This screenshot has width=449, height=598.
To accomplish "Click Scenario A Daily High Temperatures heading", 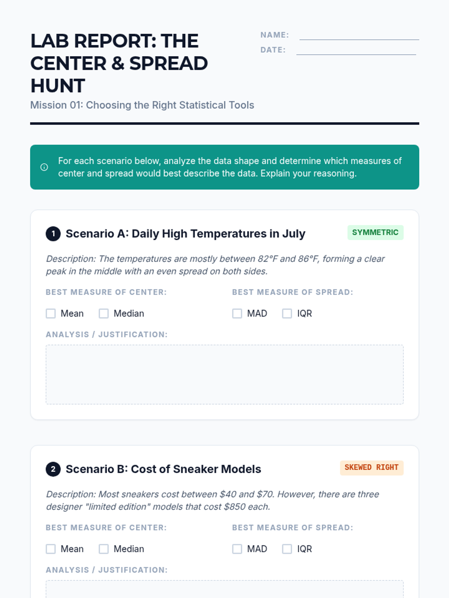I will [x=185, y=234].
